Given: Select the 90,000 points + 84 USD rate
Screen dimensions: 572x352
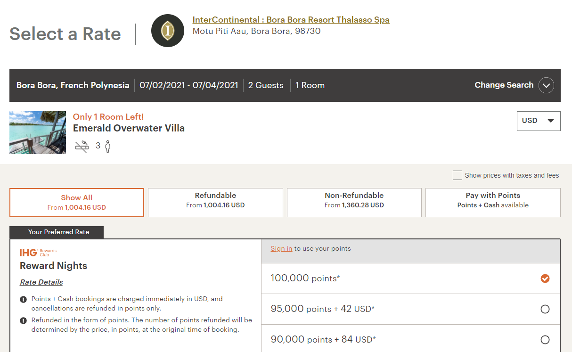Looking at the screenshot, I should pyautogui.click(x=545, y=339).
